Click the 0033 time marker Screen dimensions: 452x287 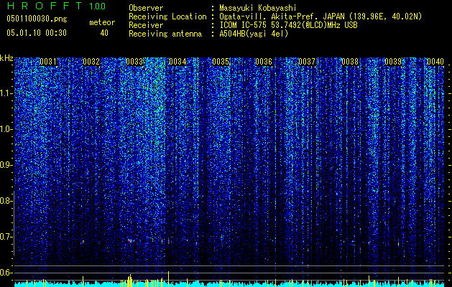click(134, 62)
